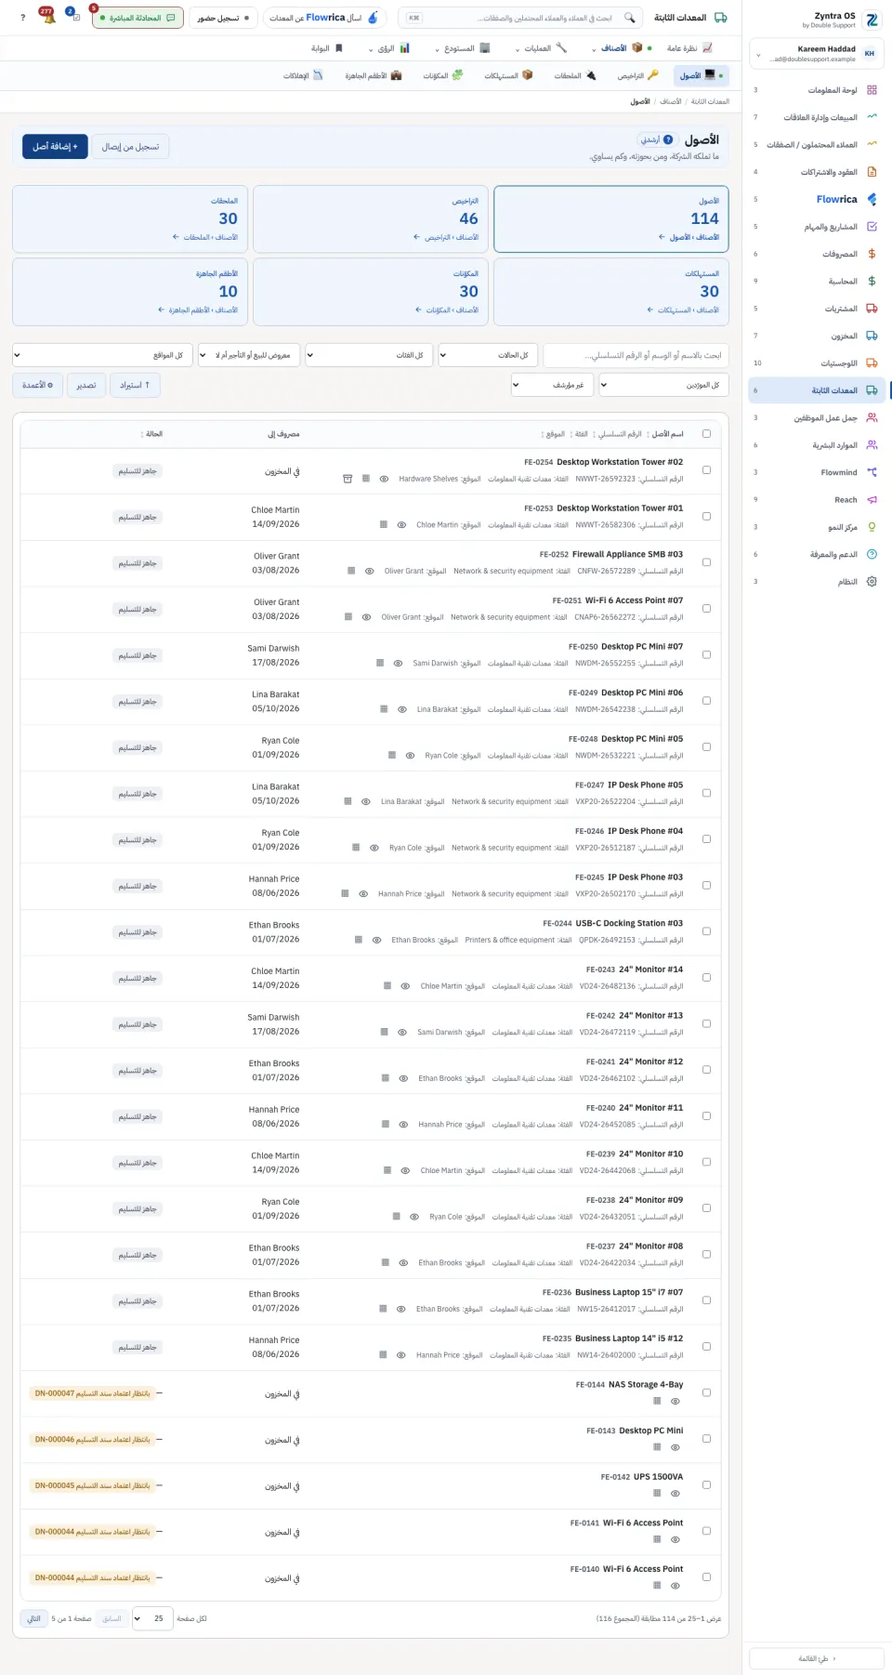Open the كل المواقع locations dropdown
Viewport: 892px width, 1675px height.
point(102,355)
